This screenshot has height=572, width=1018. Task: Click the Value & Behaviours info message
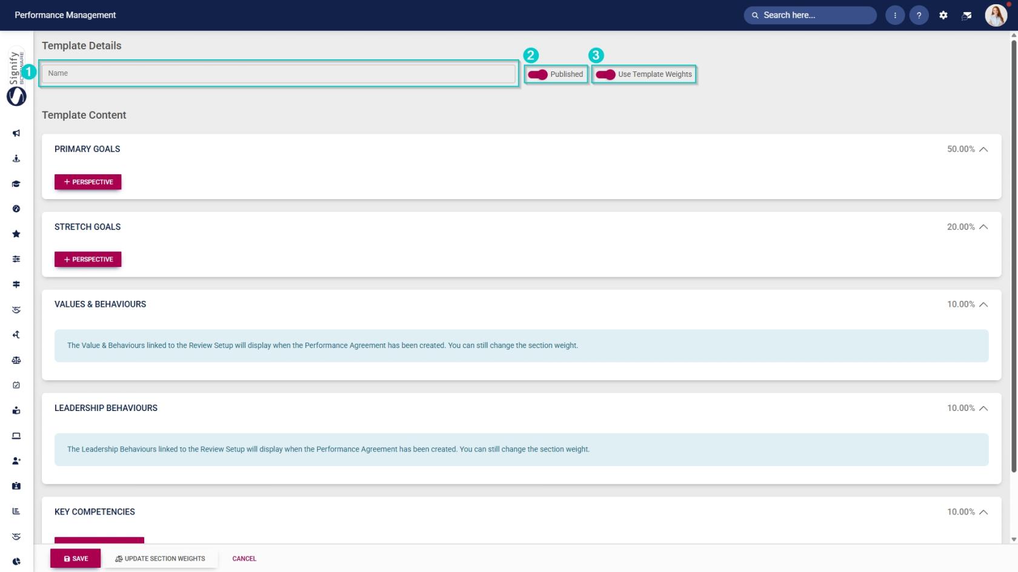tap(521, 346)
